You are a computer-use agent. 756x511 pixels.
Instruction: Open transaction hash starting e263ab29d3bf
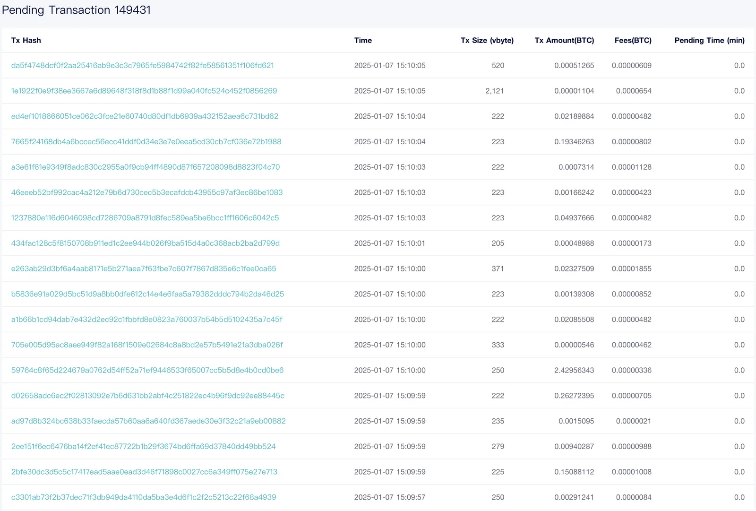coord(144,268)
